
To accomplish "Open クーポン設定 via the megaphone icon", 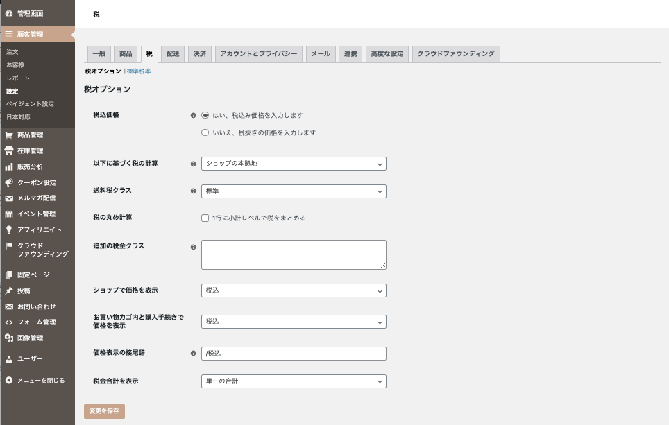I will click(x=9, y=183).
